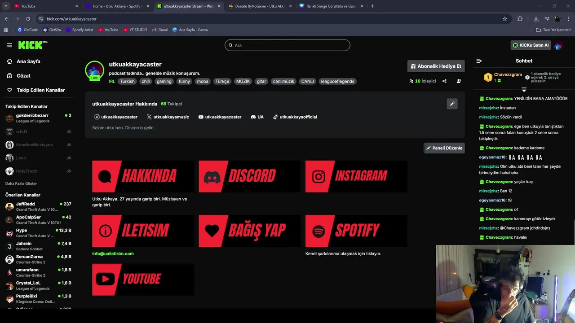Open recommended channel Hype
The height and width of the screenshot is (323, 575).
click(38, 233)
